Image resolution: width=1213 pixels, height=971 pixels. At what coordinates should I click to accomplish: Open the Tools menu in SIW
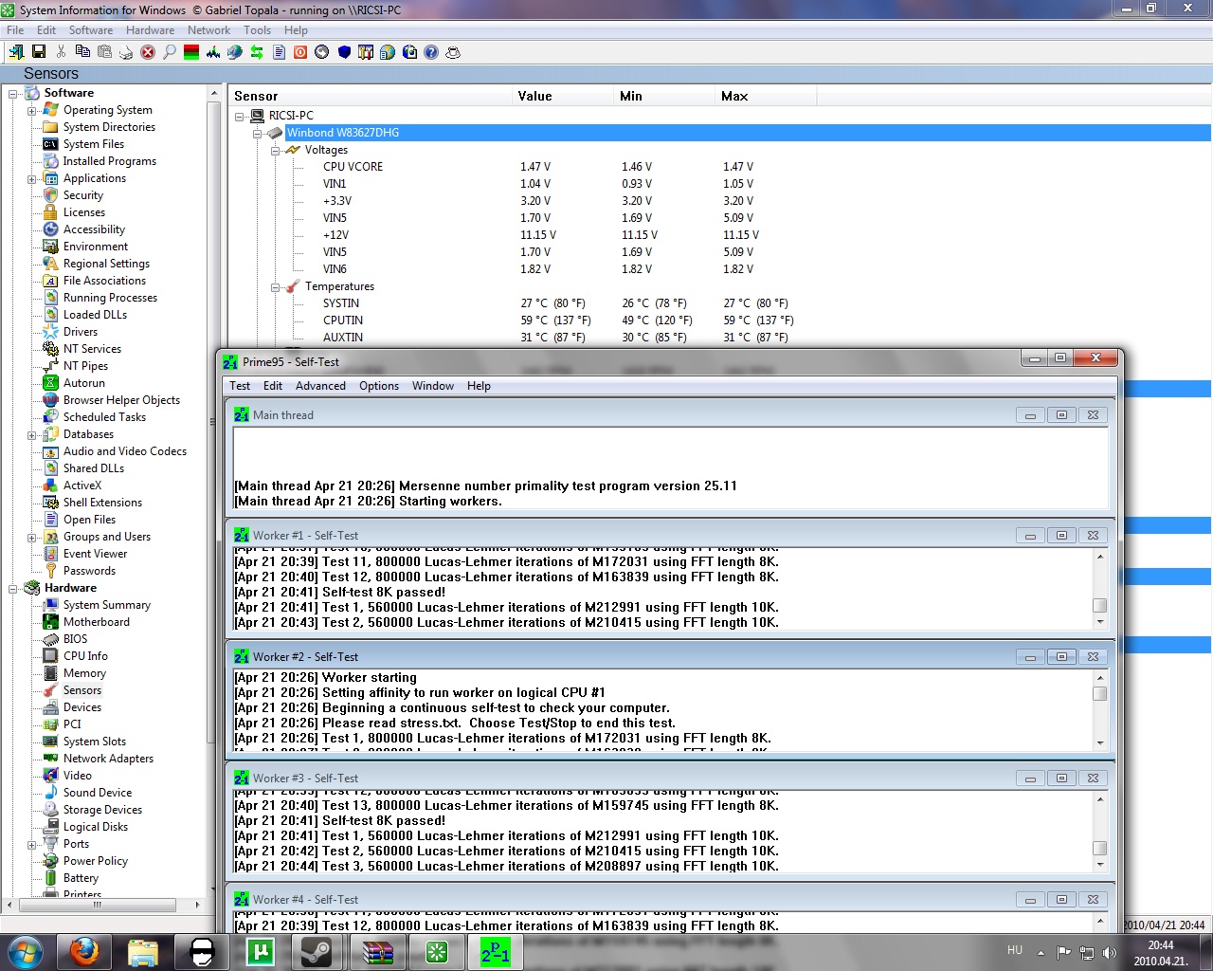[x=257, y=30]
